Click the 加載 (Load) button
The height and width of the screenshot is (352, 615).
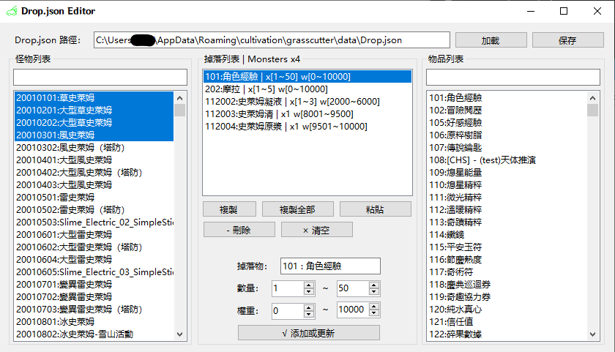coord(491,40)
